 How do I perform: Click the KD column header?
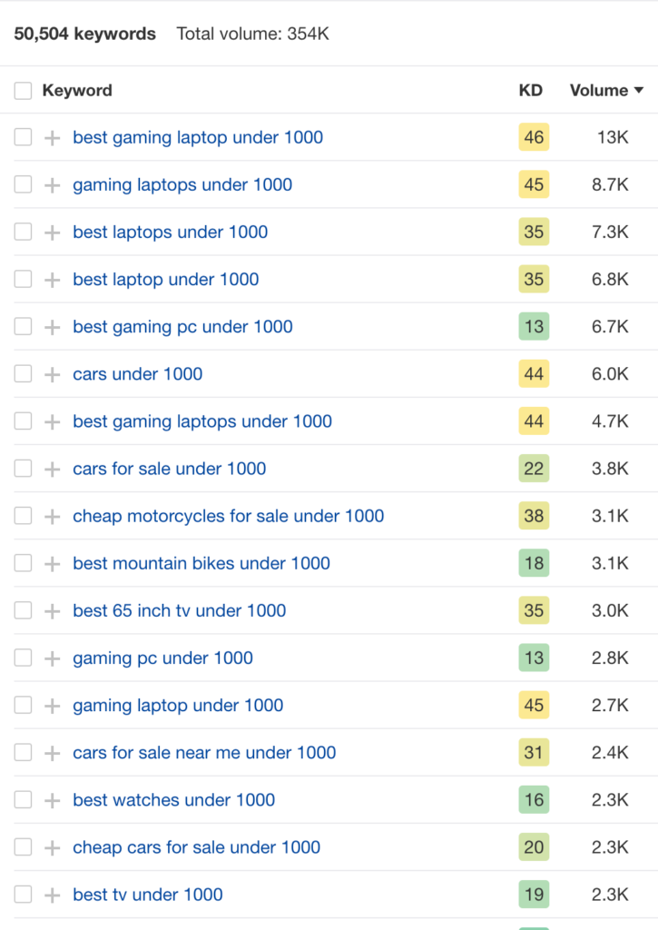531,90
